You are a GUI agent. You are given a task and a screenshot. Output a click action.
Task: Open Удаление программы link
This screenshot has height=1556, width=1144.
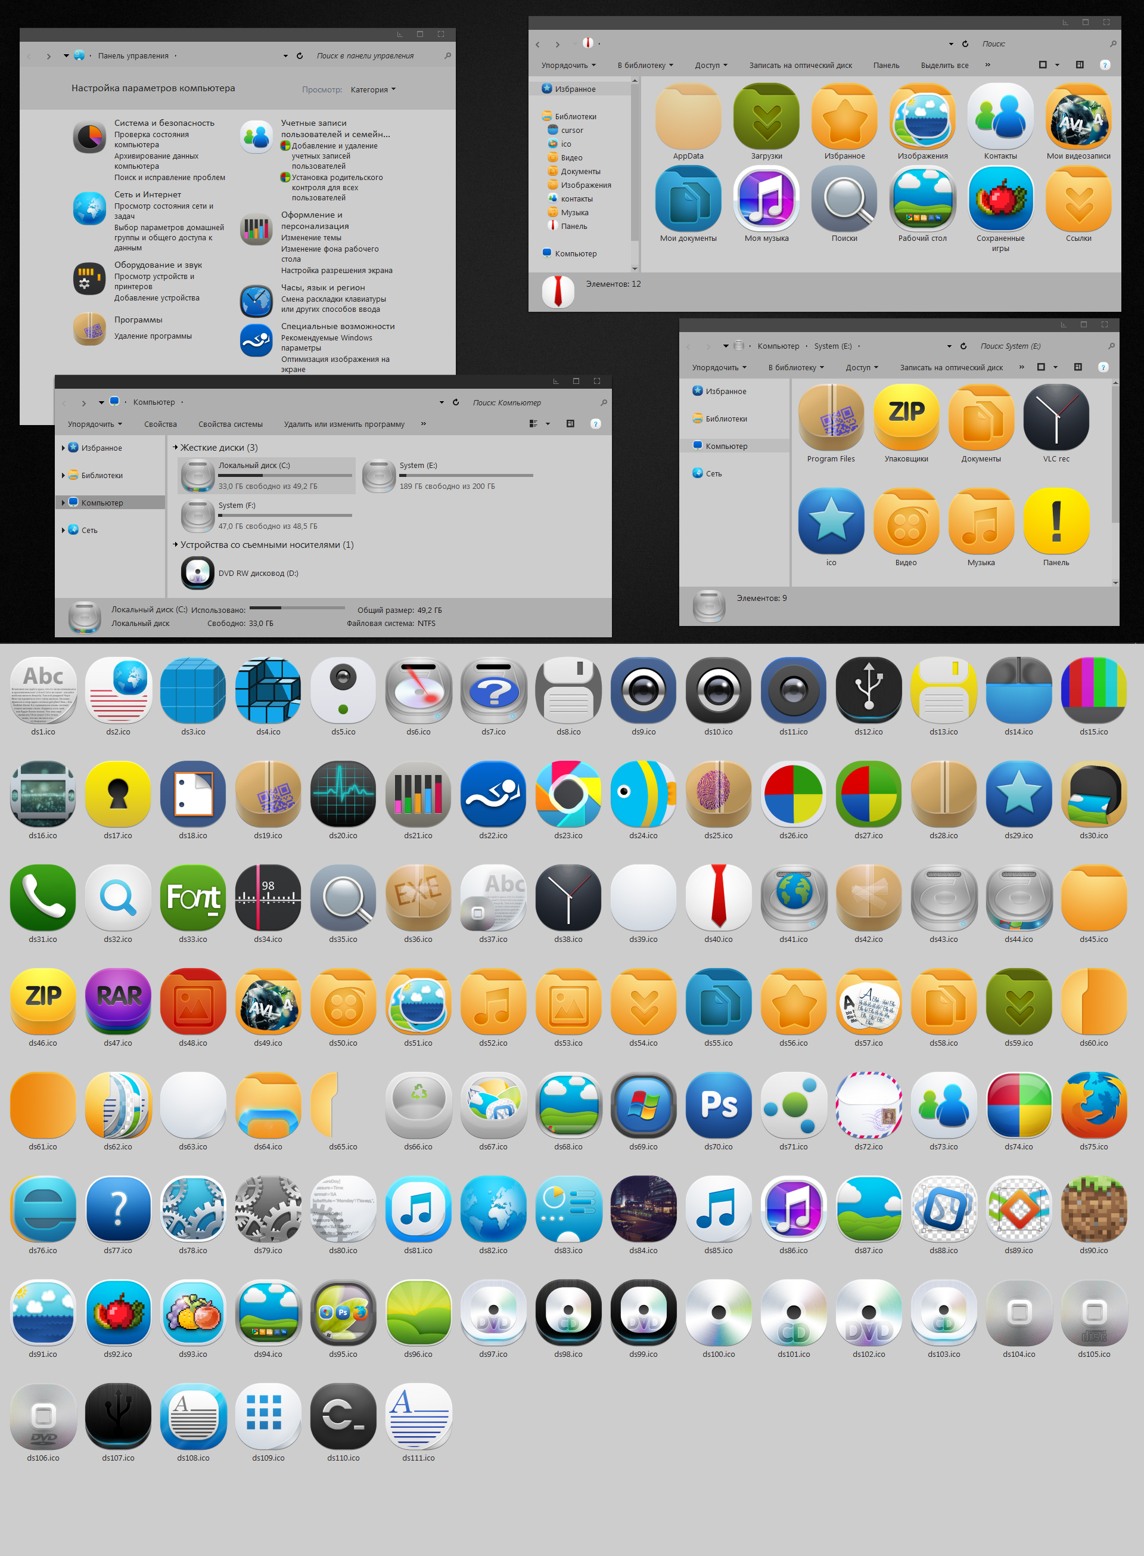click(x=153, y=336)
